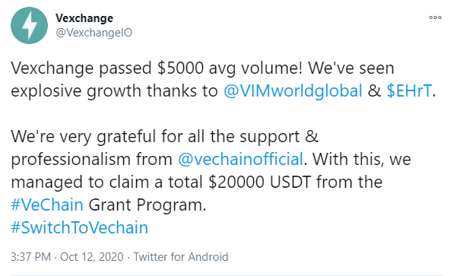Visit the @VexchangeIO handle
The width and height of the screenshot is (454, 276).
pyautogui.click(x=94, y=33)
